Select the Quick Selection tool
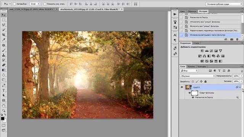Image resolution: width=244 pixels, height=137 pixels. [x=3, y=30]
